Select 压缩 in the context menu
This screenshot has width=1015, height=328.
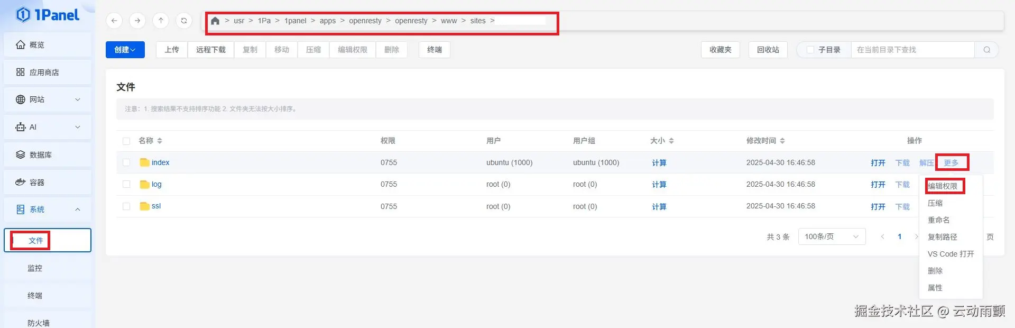(935, 203)
